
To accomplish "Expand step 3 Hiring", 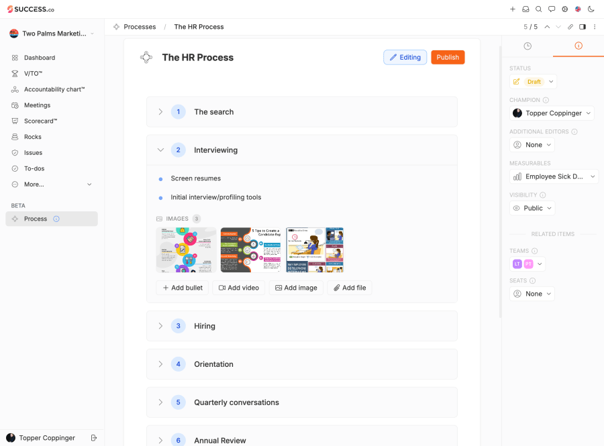I will click(x=160, y=326).
